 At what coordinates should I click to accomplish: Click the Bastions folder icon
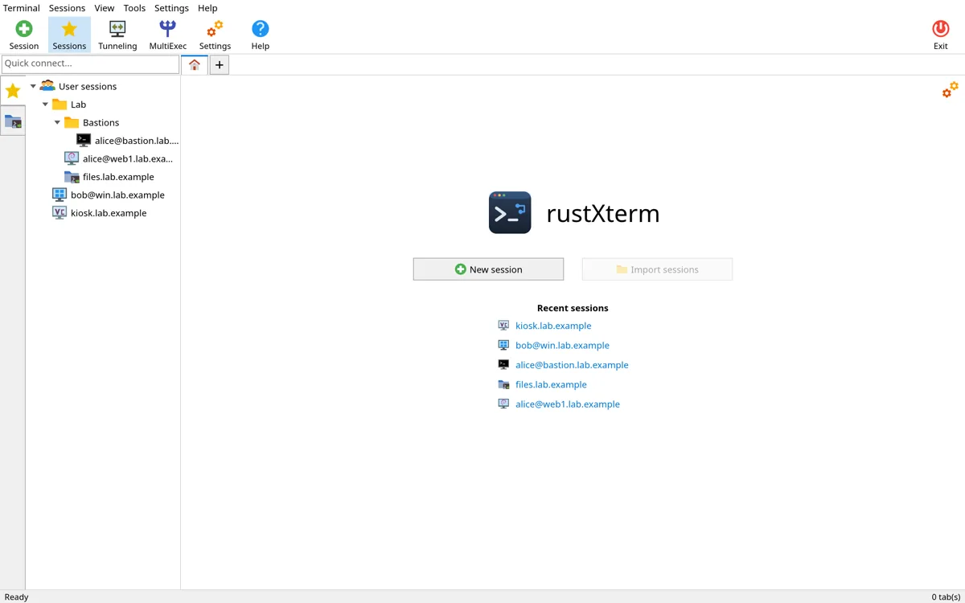click(x=72, y=122)
